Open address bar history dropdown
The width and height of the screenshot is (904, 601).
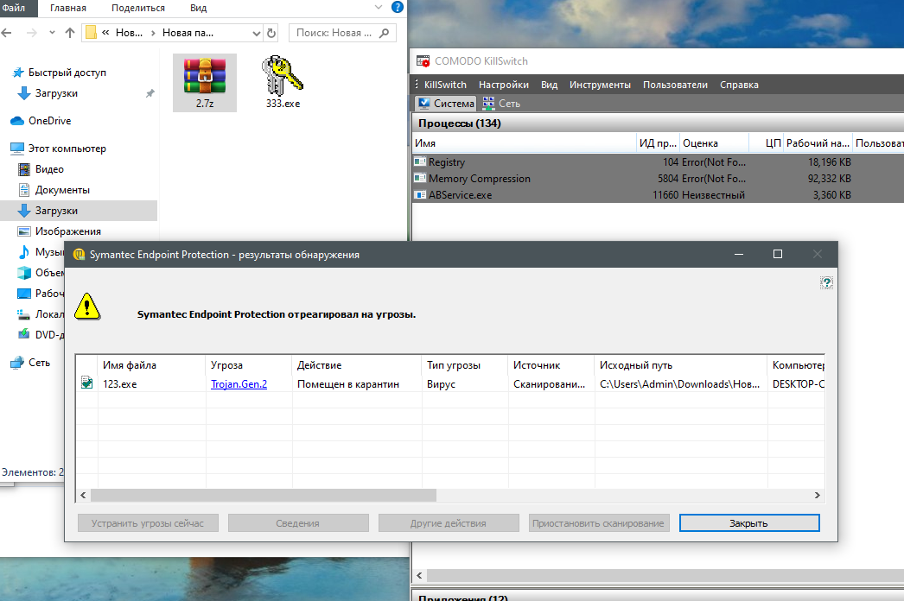coord(257,34)
